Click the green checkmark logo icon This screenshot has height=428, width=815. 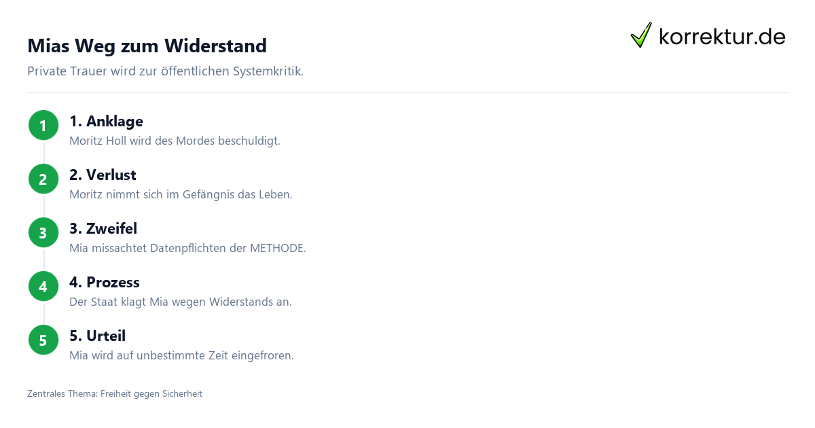point(641,35)
